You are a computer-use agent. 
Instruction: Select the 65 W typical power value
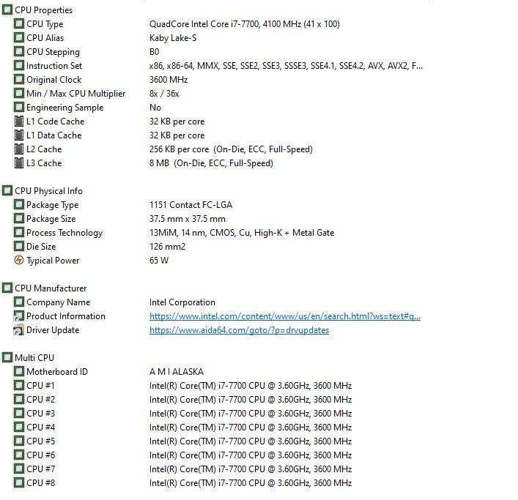pyautogui.click(x=159, y=261)
